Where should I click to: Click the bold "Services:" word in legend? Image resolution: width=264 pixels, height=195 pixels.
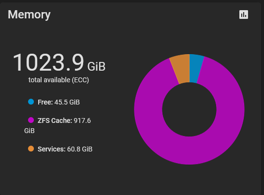click(x=52, y=149)
